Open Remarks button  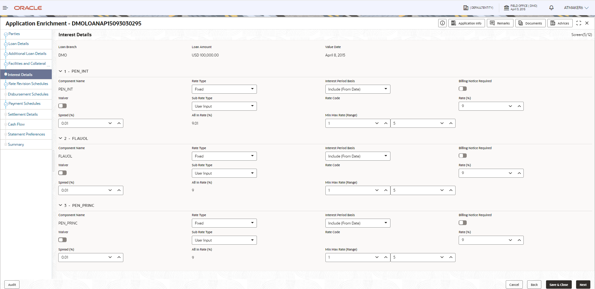(x=500, y=23)
